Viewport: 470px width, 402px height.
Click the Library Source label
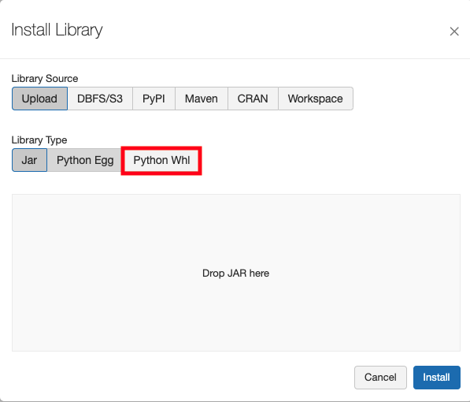pos(45,78)
